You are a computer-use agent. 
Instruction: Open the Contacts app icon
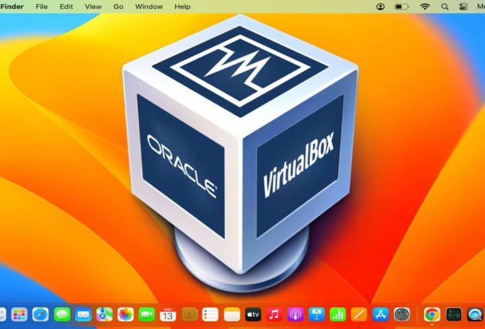pos(189,315)
